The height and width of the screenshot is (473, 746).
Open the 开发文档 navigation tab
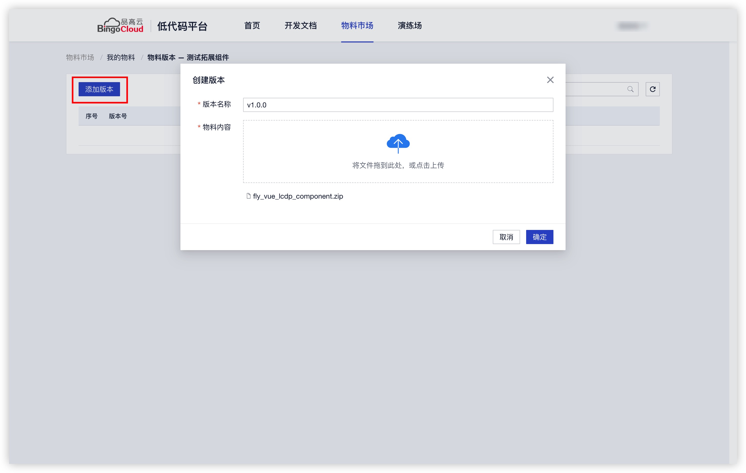click(x=300, y=26)
